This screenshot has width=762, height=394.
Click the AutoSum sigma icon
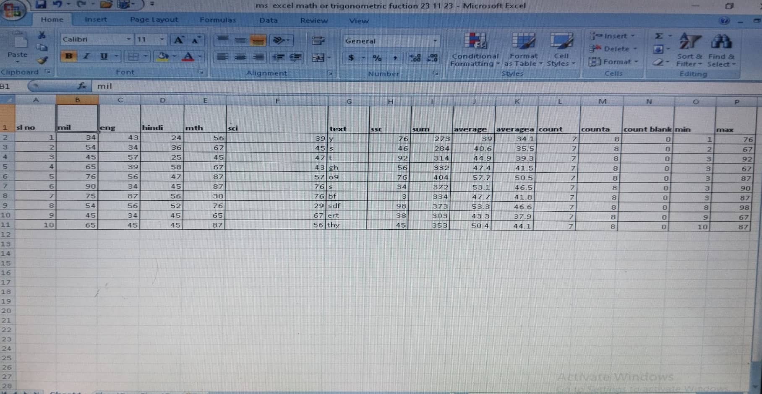tap(659, 36)
